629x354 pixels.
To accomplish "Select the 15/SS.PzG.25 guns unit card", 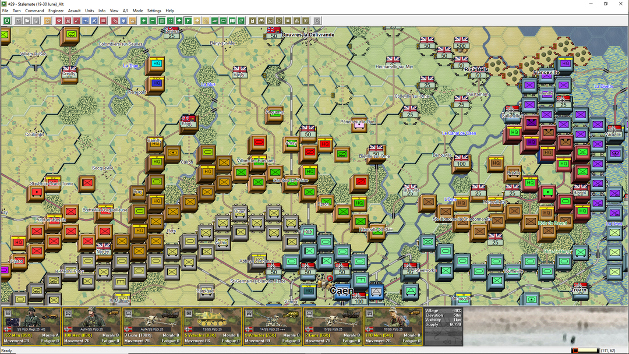I will point(332,326).
